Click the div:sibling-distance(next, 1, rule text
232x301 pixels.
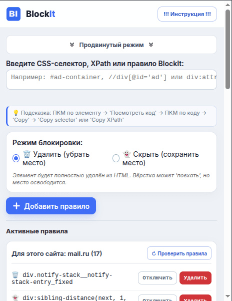coord(74,297)
